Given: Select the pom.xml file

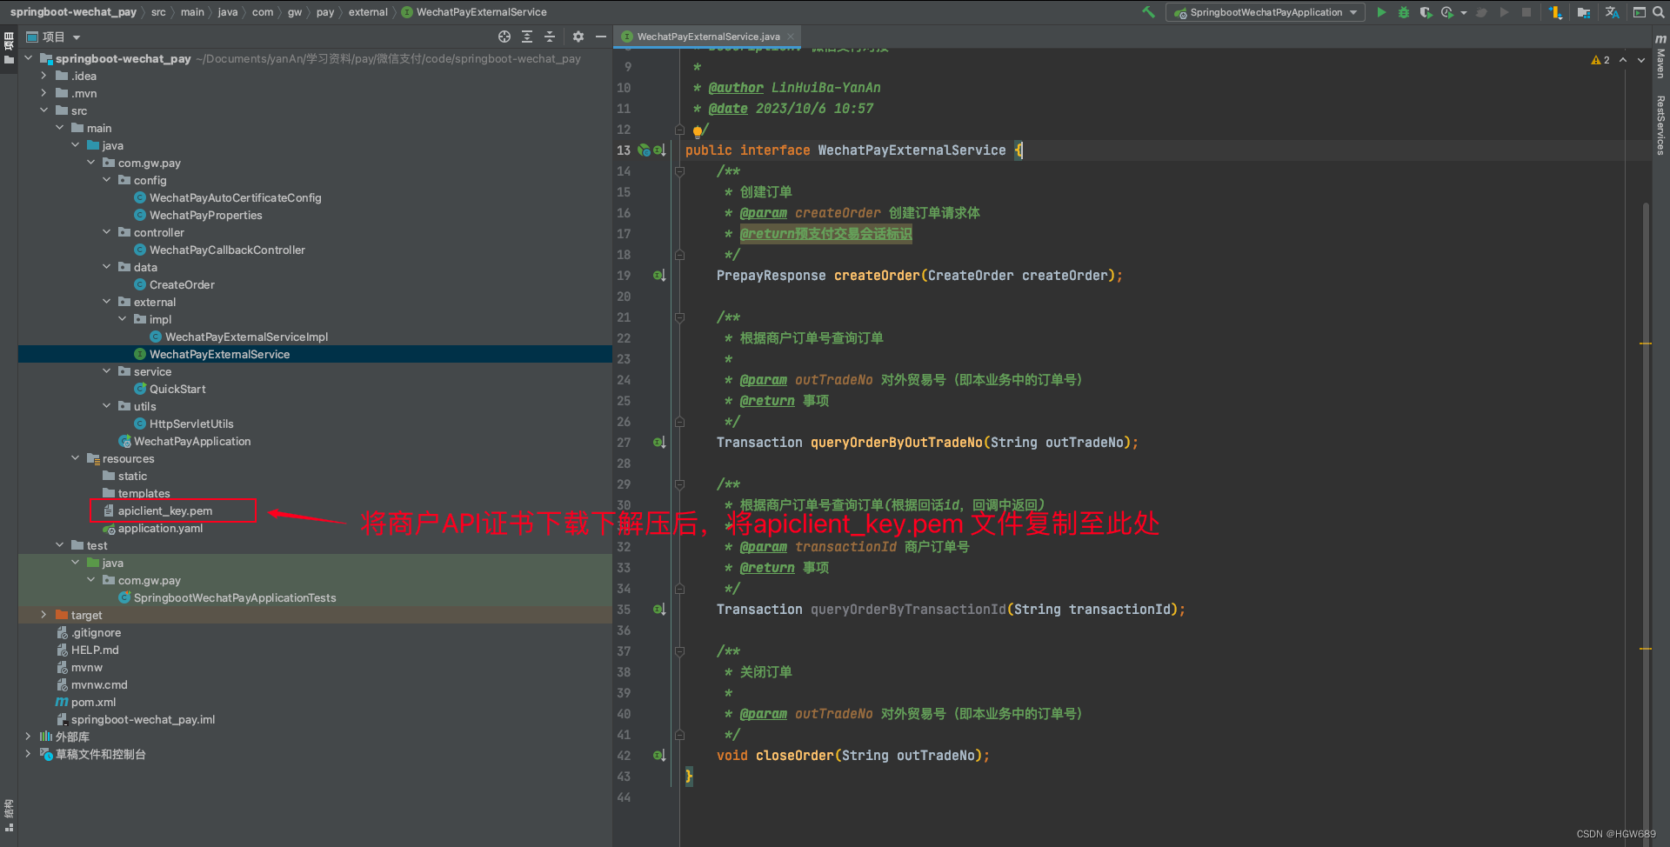Looking at the screenshot, I should 93,702.
